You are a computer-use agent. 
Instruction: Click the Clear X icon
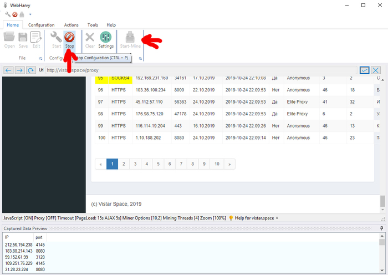[x=90, y=38]
